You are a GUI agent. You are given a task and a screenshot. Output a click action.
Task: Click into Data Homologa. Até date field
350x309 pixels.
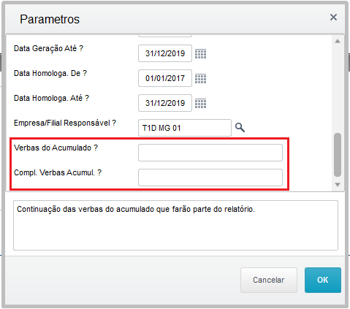tap(165, 103)
